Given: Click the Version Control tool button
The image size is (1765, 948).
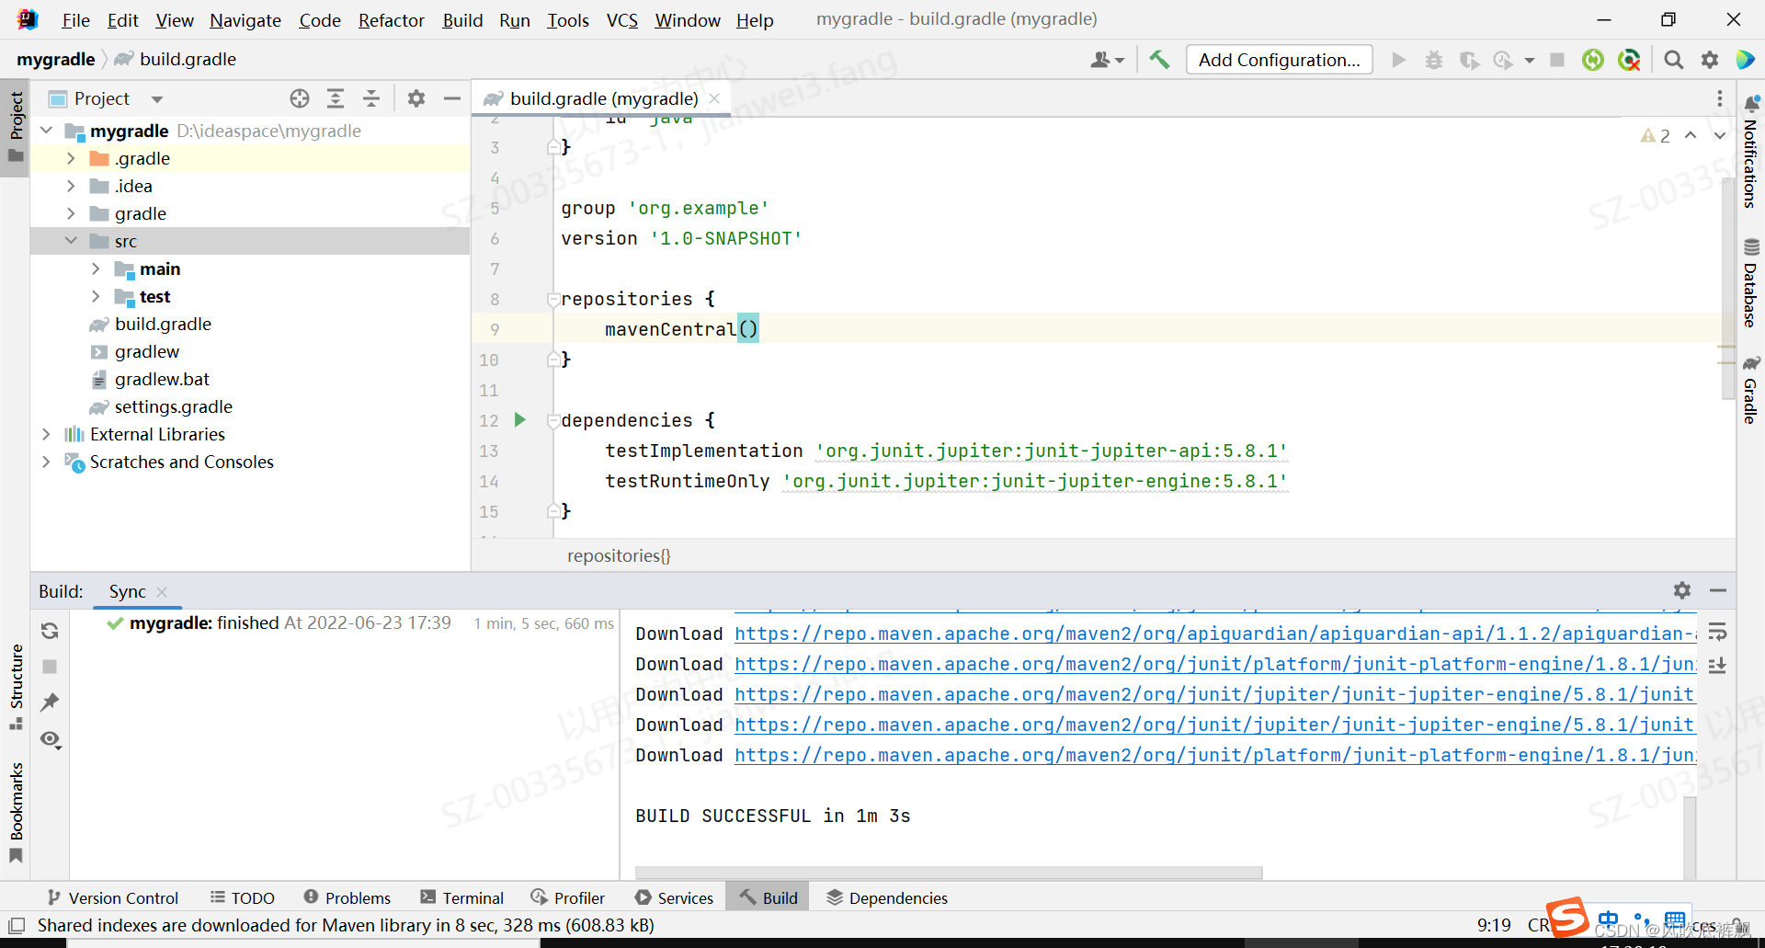Looking at the screenshot, I should (x=112, y=897).
